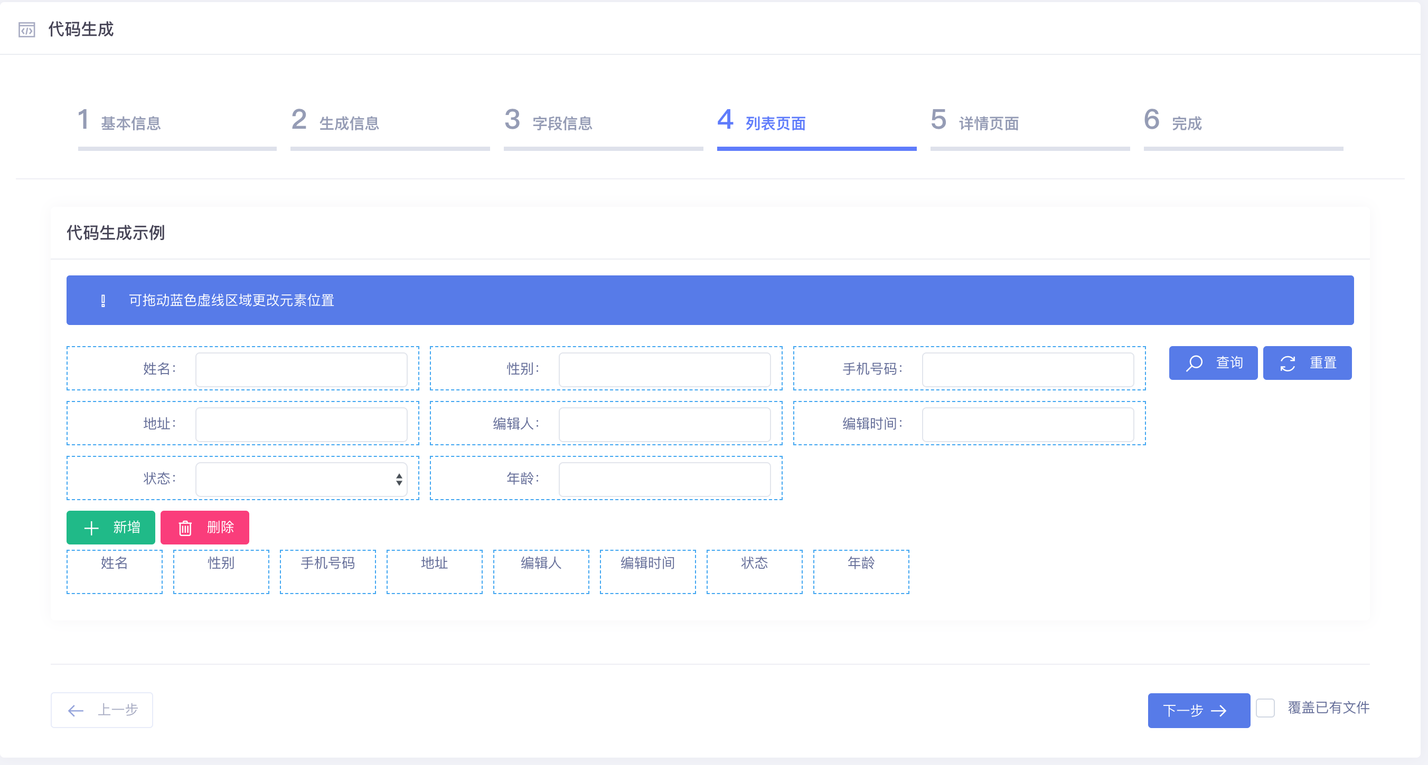This screenshot has height=765, width=1428.
Task: Click the right arrow icon on 下一步
Action: (1218, 711)
